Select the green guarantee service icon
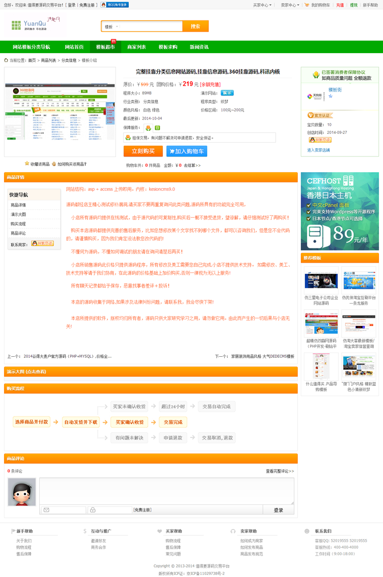Viewport: 383px width, 577px height. coord(157,128)
